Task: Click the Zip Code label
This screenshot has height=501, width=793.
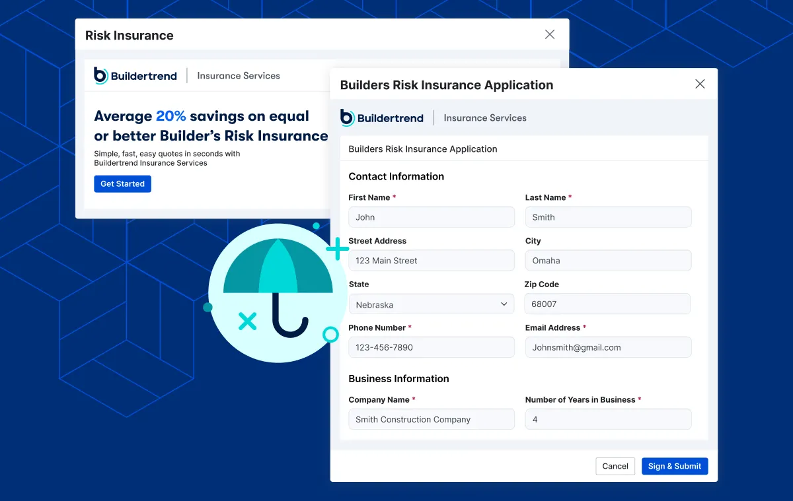Action: coord(542,284)
